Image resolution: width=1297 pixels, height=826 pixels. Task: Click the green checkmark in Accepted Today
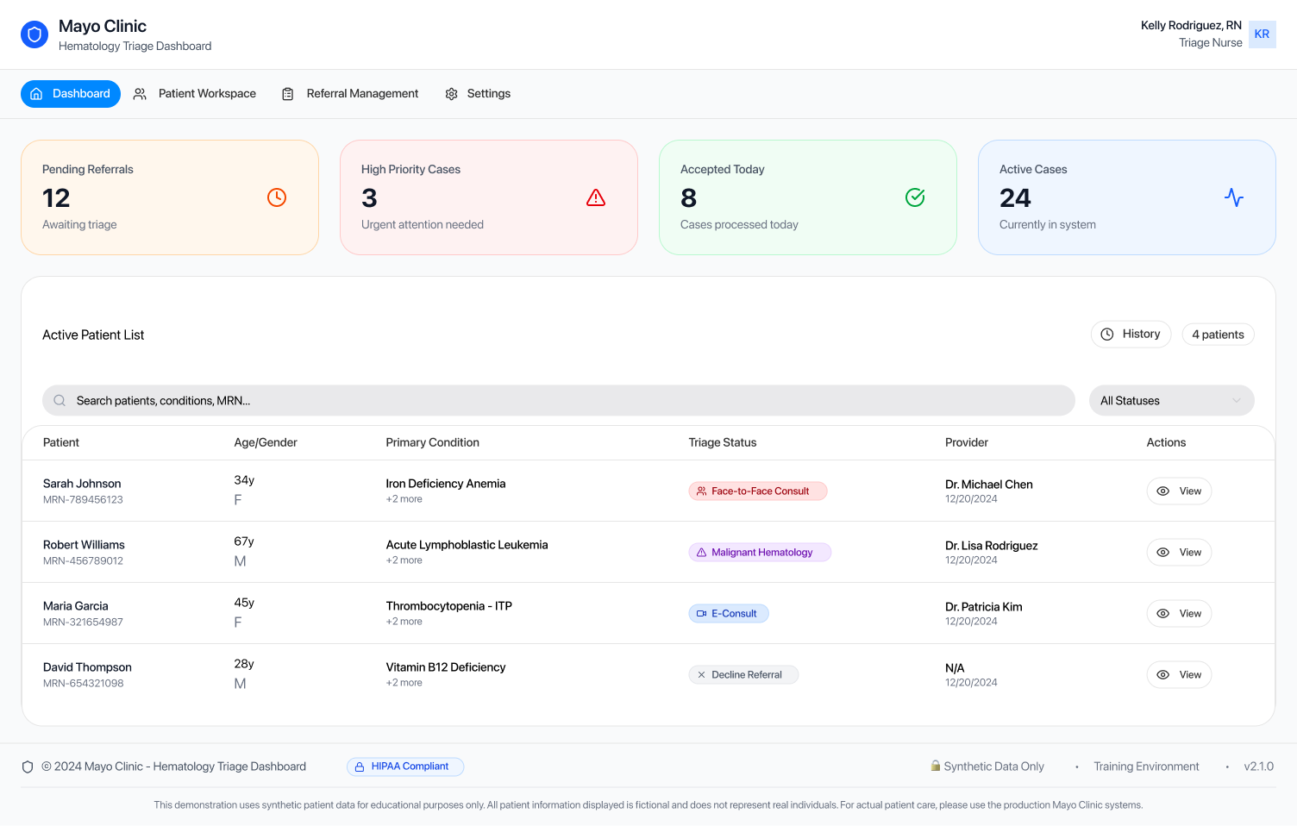click(914, 197)
